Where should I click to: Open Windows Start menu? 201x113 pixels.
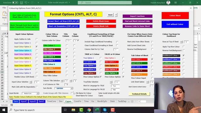point(4,110)
